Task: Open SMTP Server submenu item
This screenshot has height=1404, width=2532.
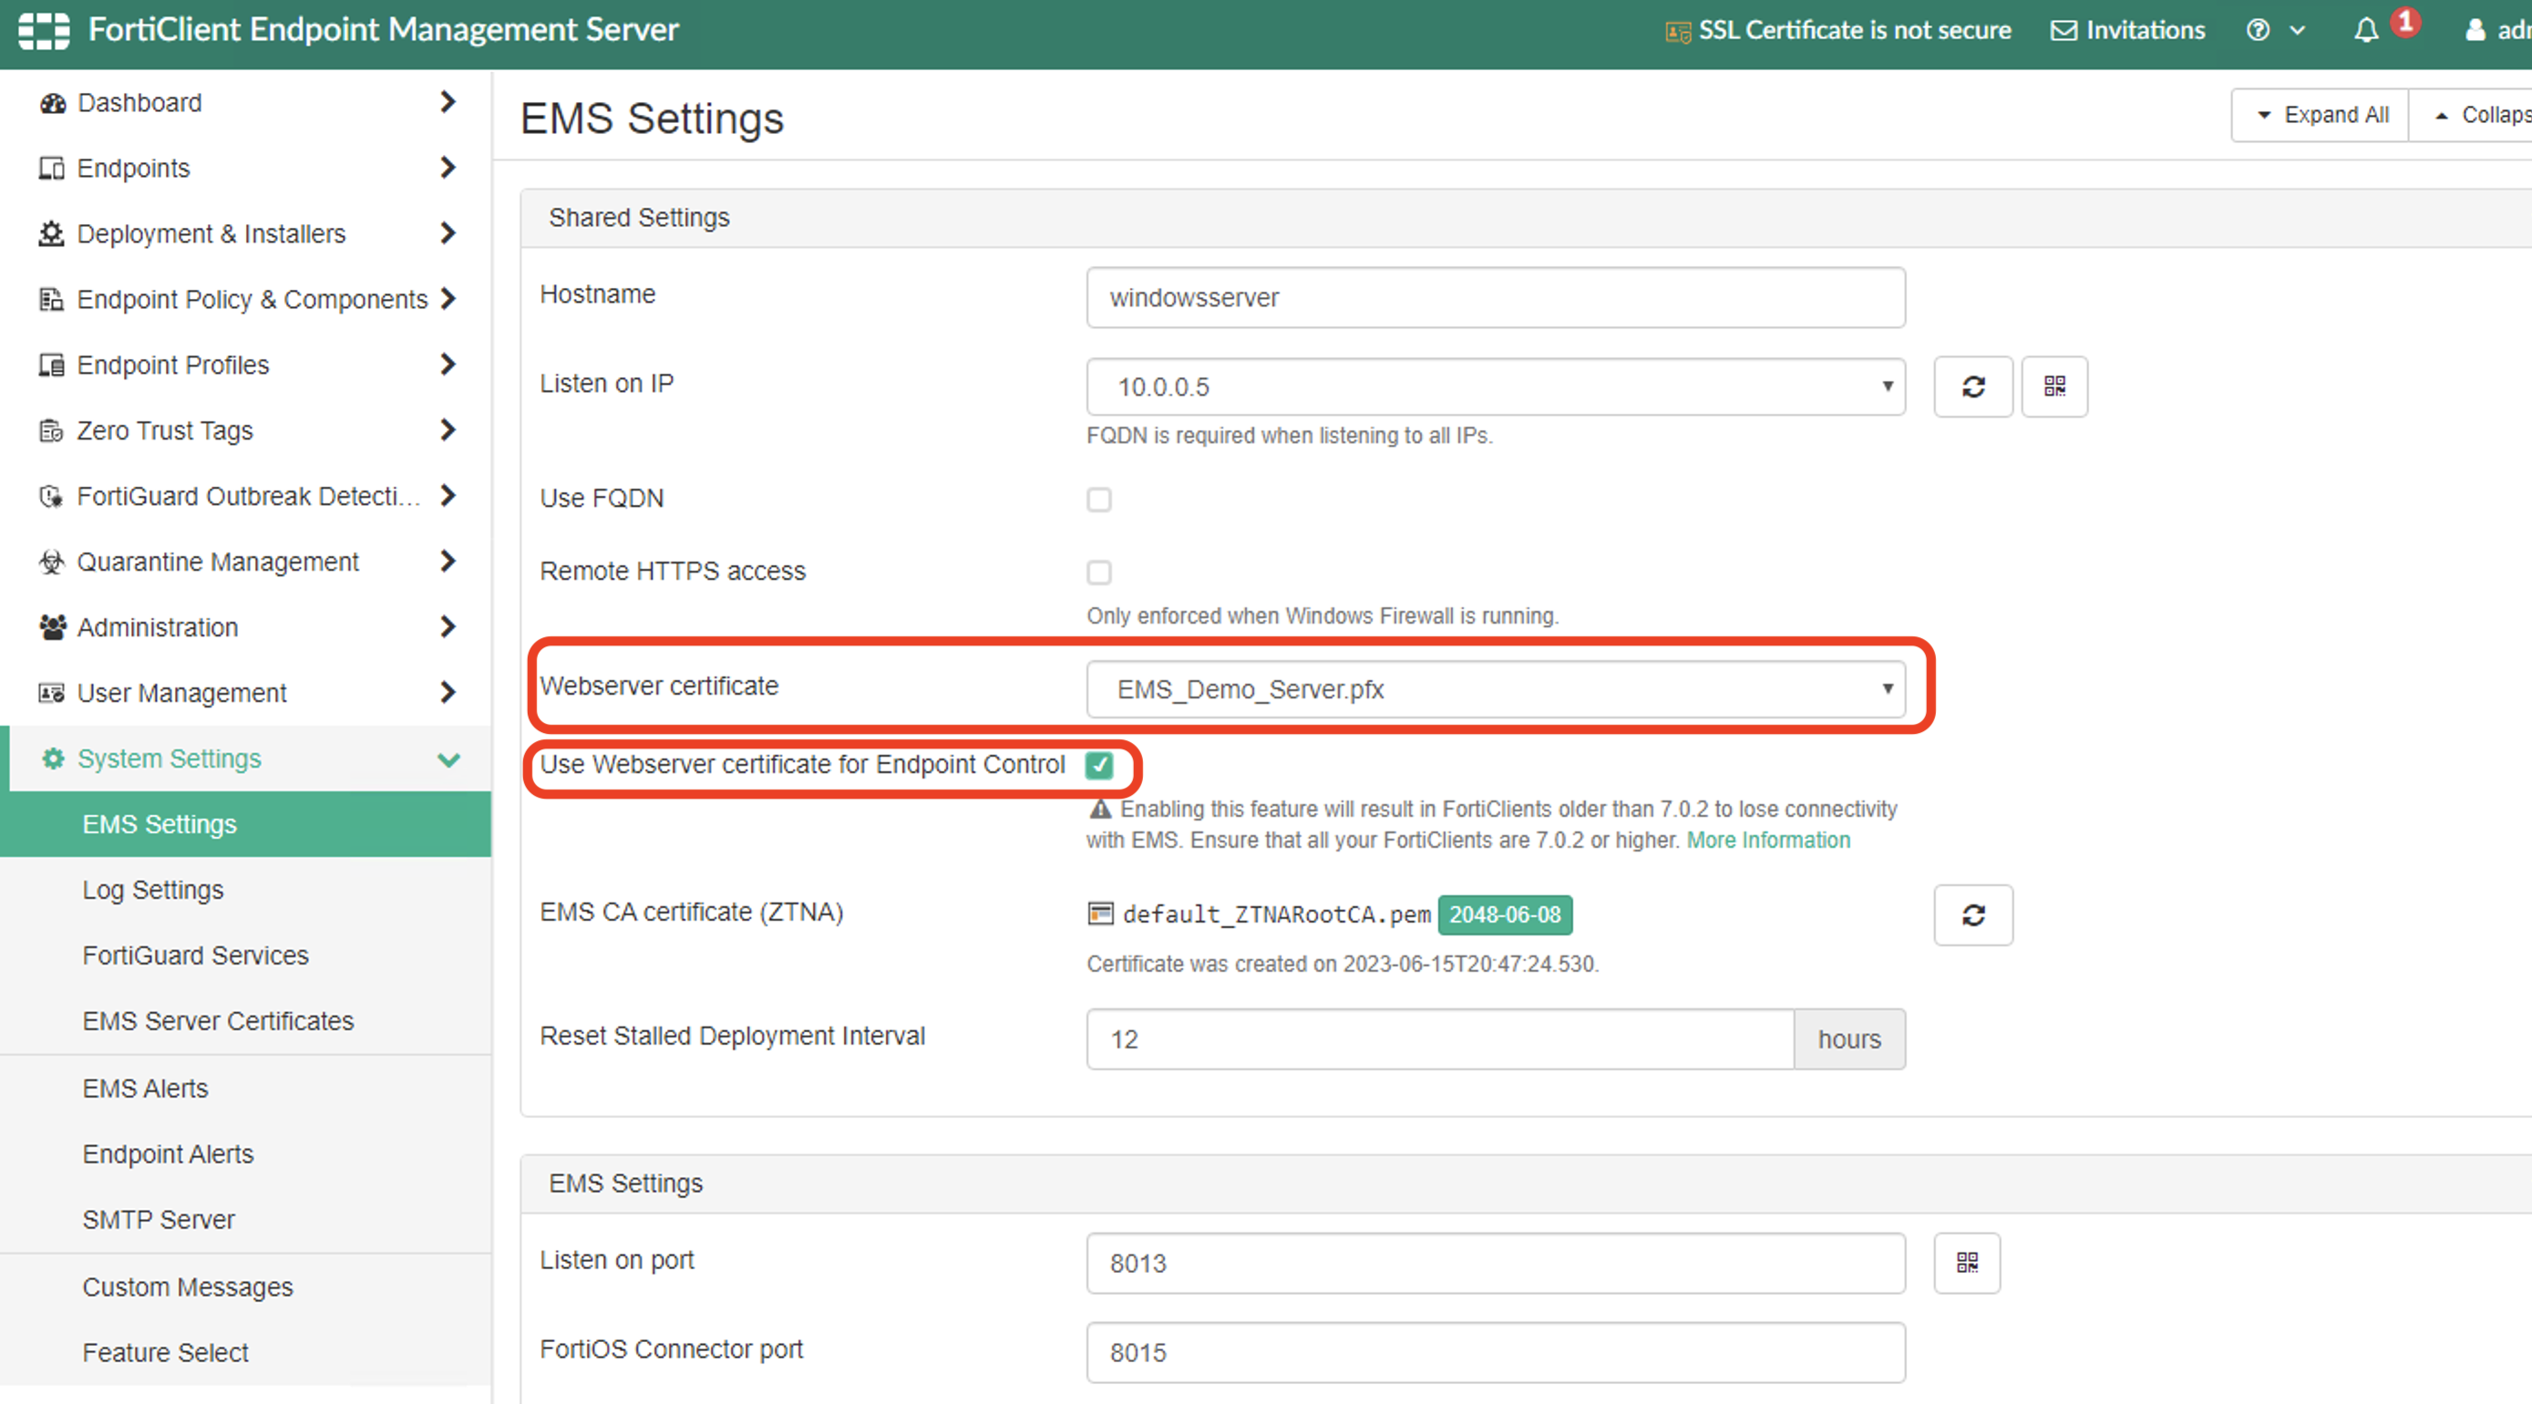Action: [x=246, y=1219]
